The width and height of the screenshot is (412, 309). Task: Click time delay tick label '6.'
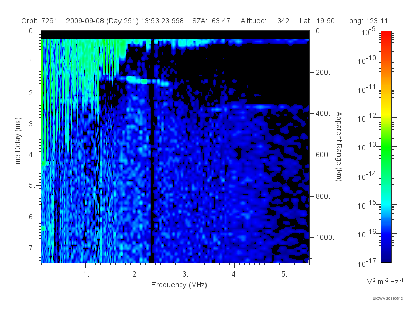click(32, 217)
